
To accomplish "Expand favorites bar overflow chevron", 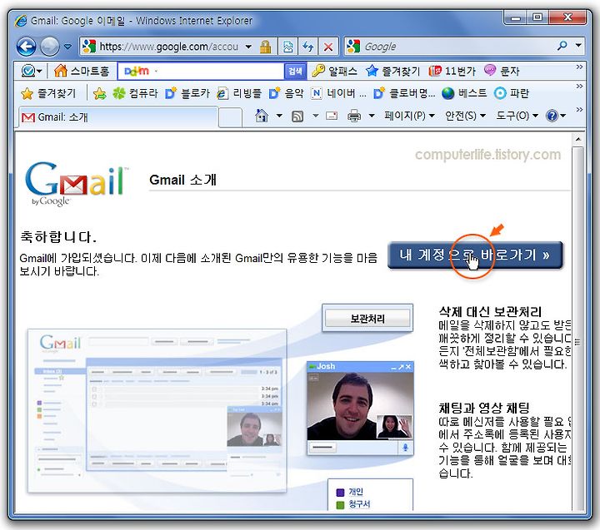I will click(580, 87).
